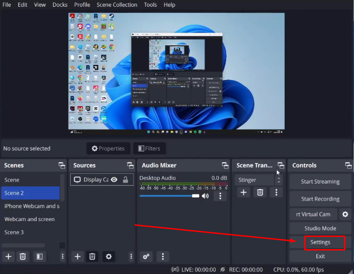Open source properties gear in Sources panel
Viewport: 354px width, 274px height.
(109, 256)
